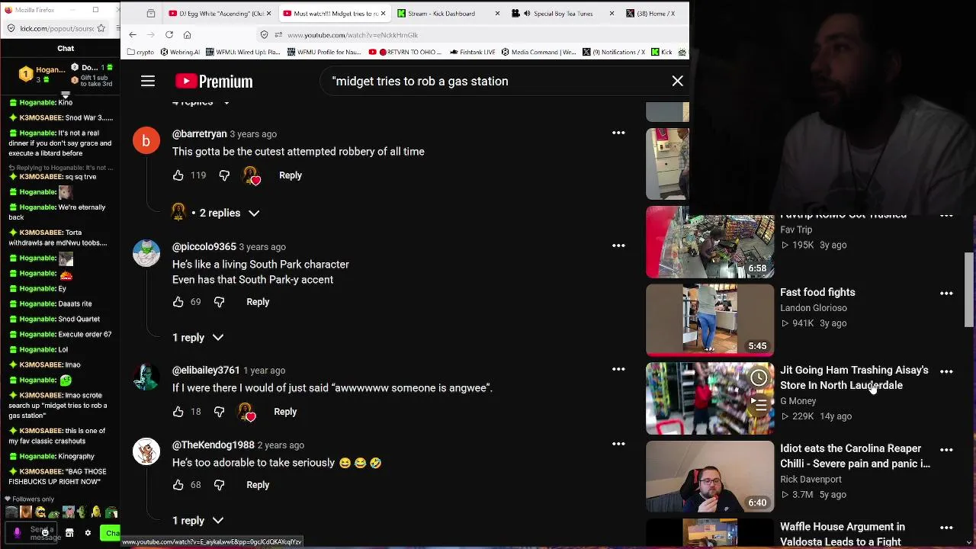Screen dimensions: 976x549
Task: Like the @barretryan comment
Action: pos(178,175)
